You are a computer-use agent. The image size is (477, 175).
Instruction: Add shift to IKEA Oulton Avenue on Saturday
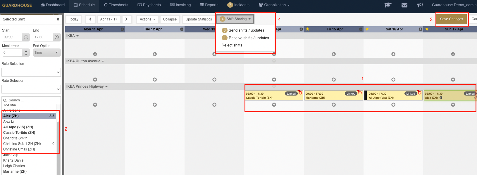point(393,79)
